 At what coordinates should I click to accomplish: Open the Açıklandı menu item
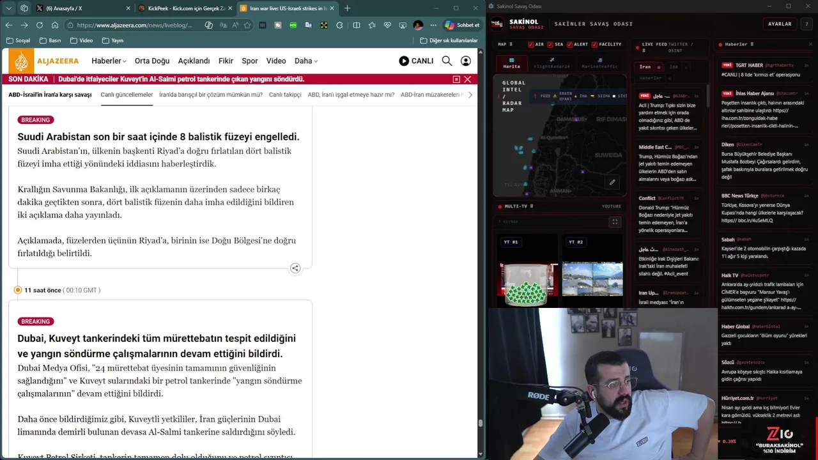pyautogui.click(x=194, y=61)
